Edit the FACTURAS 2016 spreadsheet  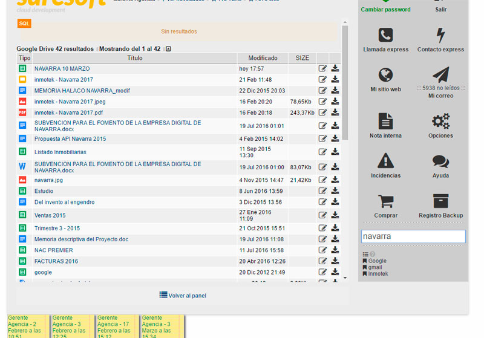coord(322,261)
